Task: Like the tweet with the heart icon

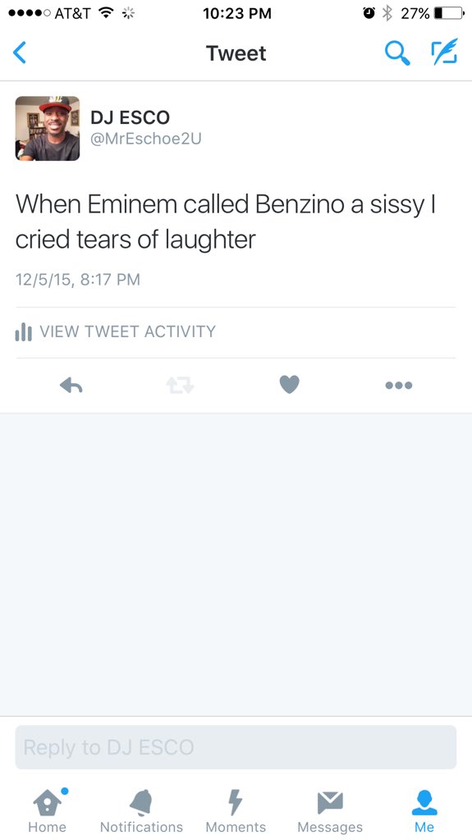Action: point(289,384)
